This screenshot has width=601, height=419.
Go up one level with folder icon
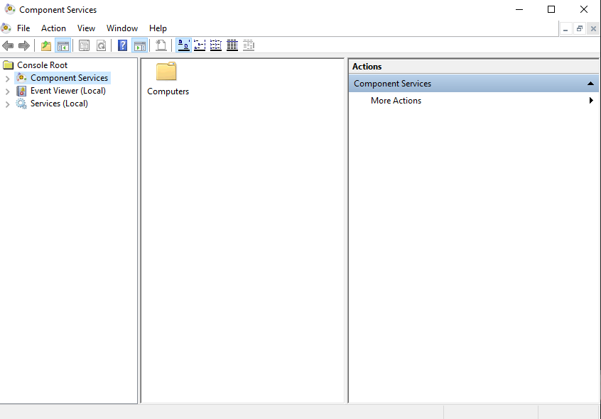tap(46, 45)
